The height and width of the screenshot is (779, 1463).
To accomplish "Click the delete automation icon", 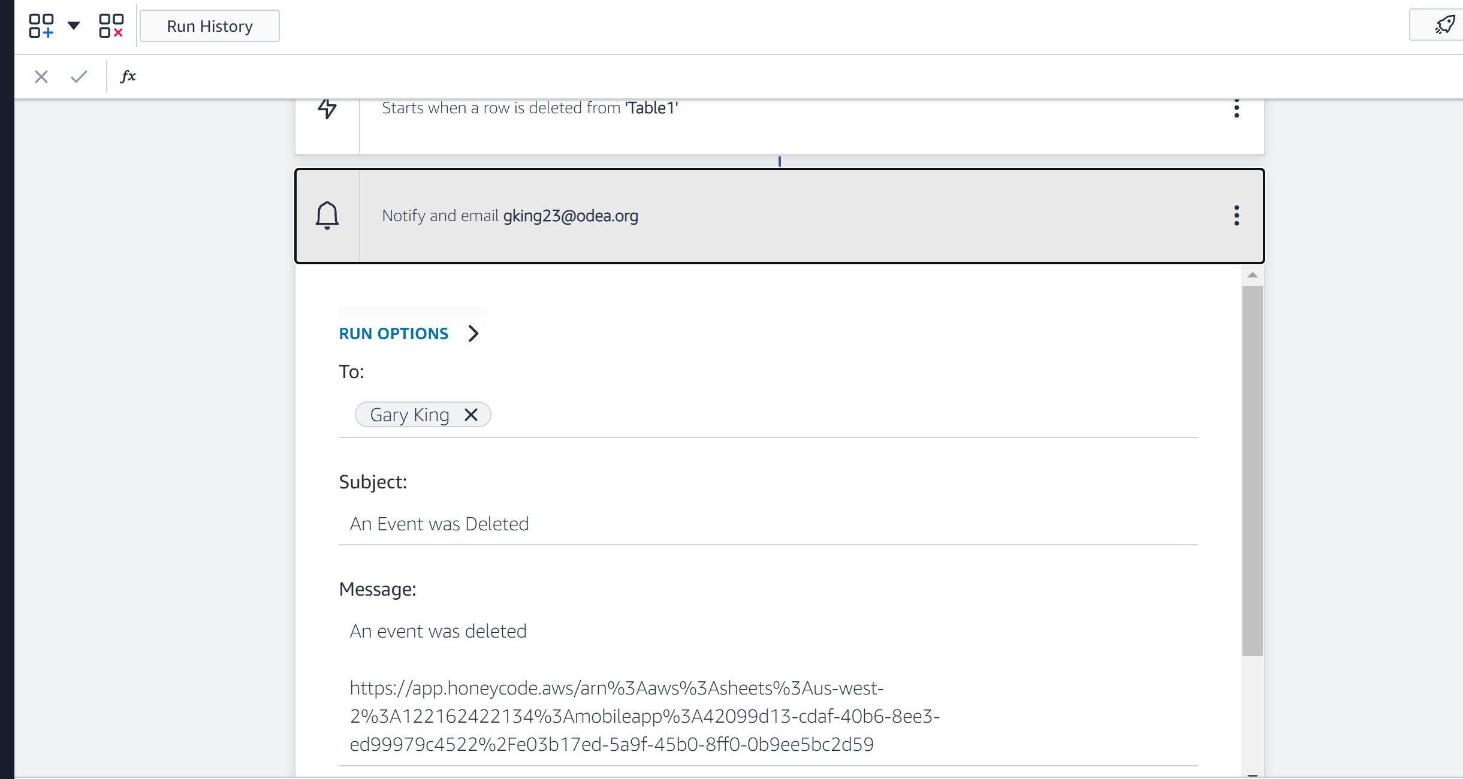I will (111, 26).
